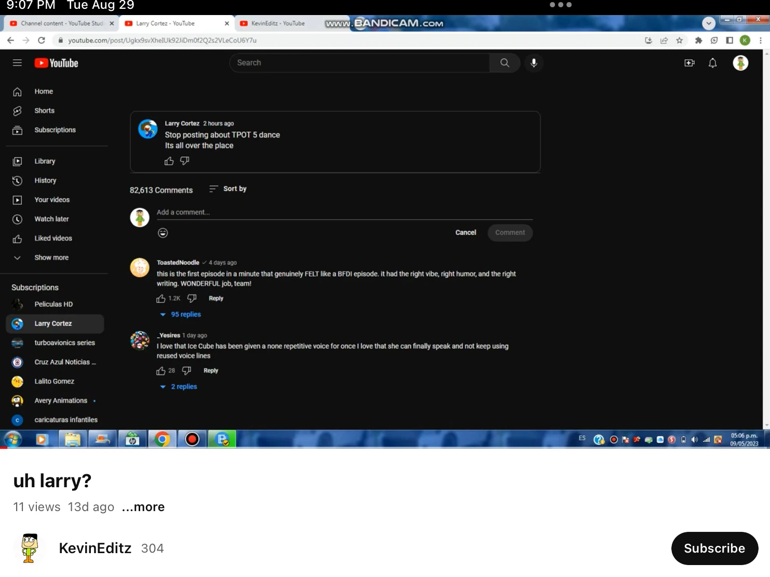
Task: Cancel the comment being written
Action: 465,232
